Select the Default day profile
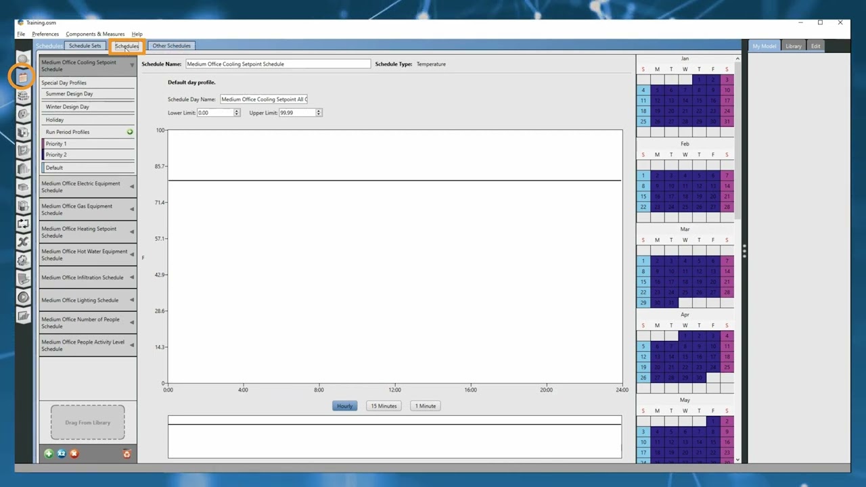This screenshot has width=866, height=487. pyautogui.click(x=88, y=168)
